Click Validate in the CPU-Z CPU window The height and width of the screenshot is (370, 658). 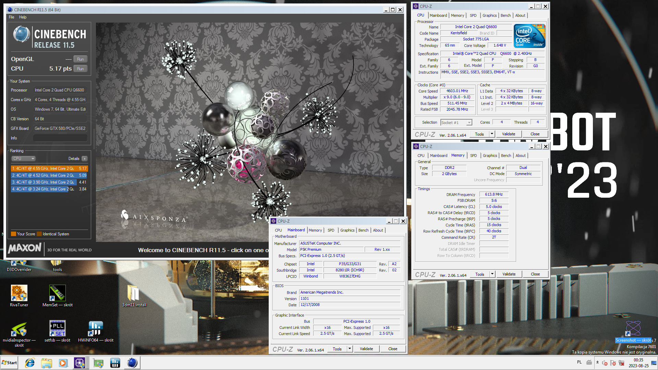click(509, 134)
